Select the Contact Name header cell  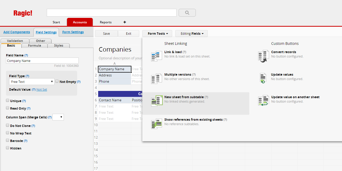(x=115, y=100)
